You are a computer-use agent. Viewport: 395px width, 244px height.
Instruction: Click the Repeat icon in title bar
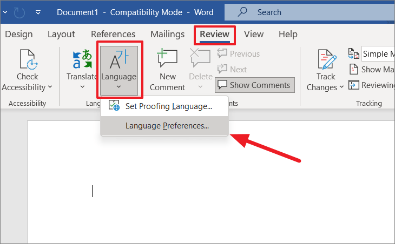[19, 12]
